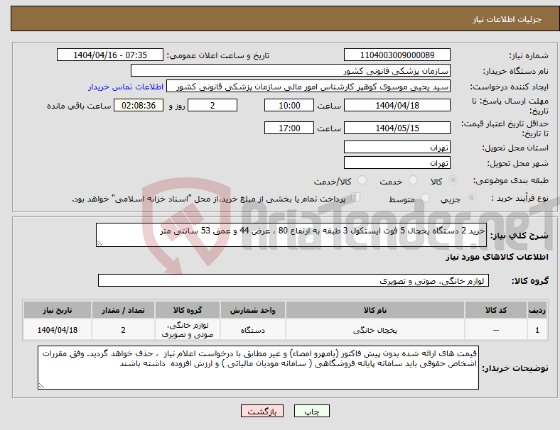Click the remaining days field showing 2

(x=212, y=105)
